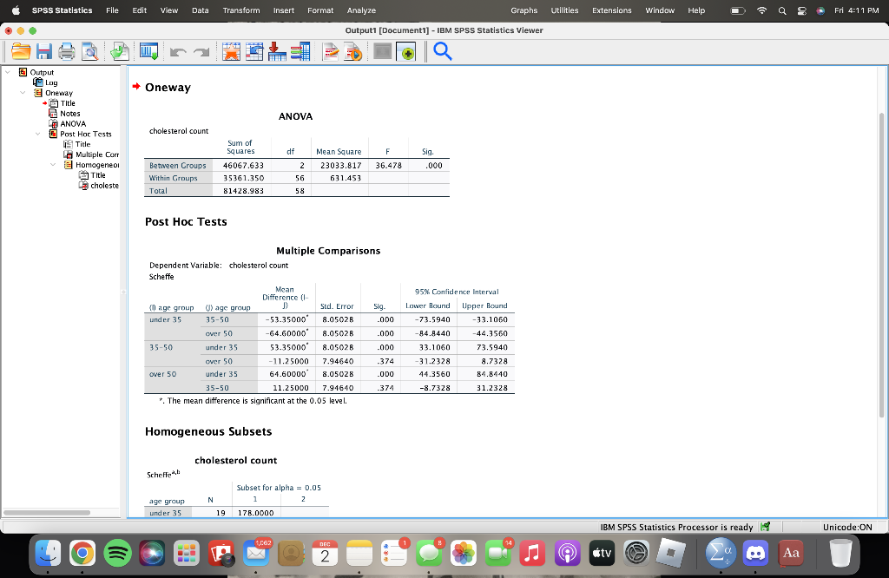Click the Post Hoc Tests heading in output
The image size is (889, 578).
[186, 221]
